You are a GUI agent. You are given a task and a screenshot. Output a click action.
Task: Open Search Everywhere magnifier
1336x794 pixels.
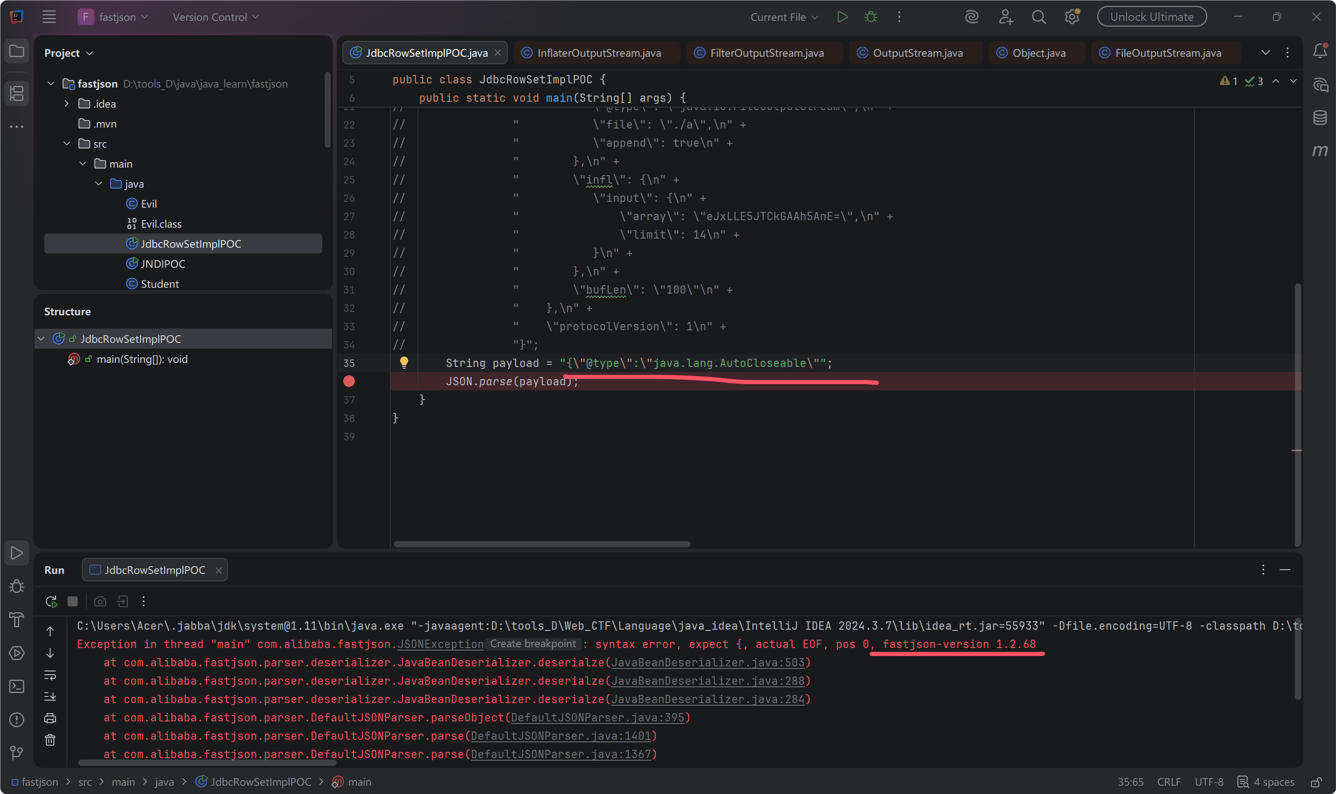[x=1039, y=17]
